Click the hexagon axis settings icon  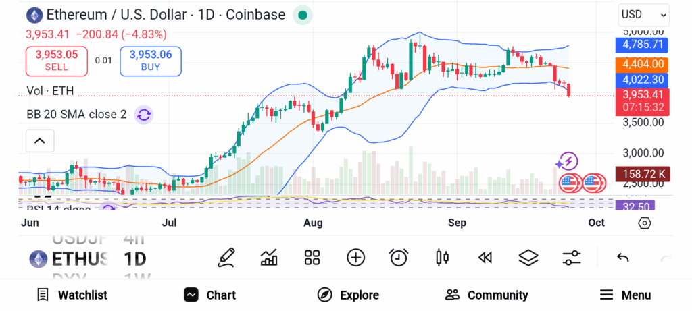point(644,223)
